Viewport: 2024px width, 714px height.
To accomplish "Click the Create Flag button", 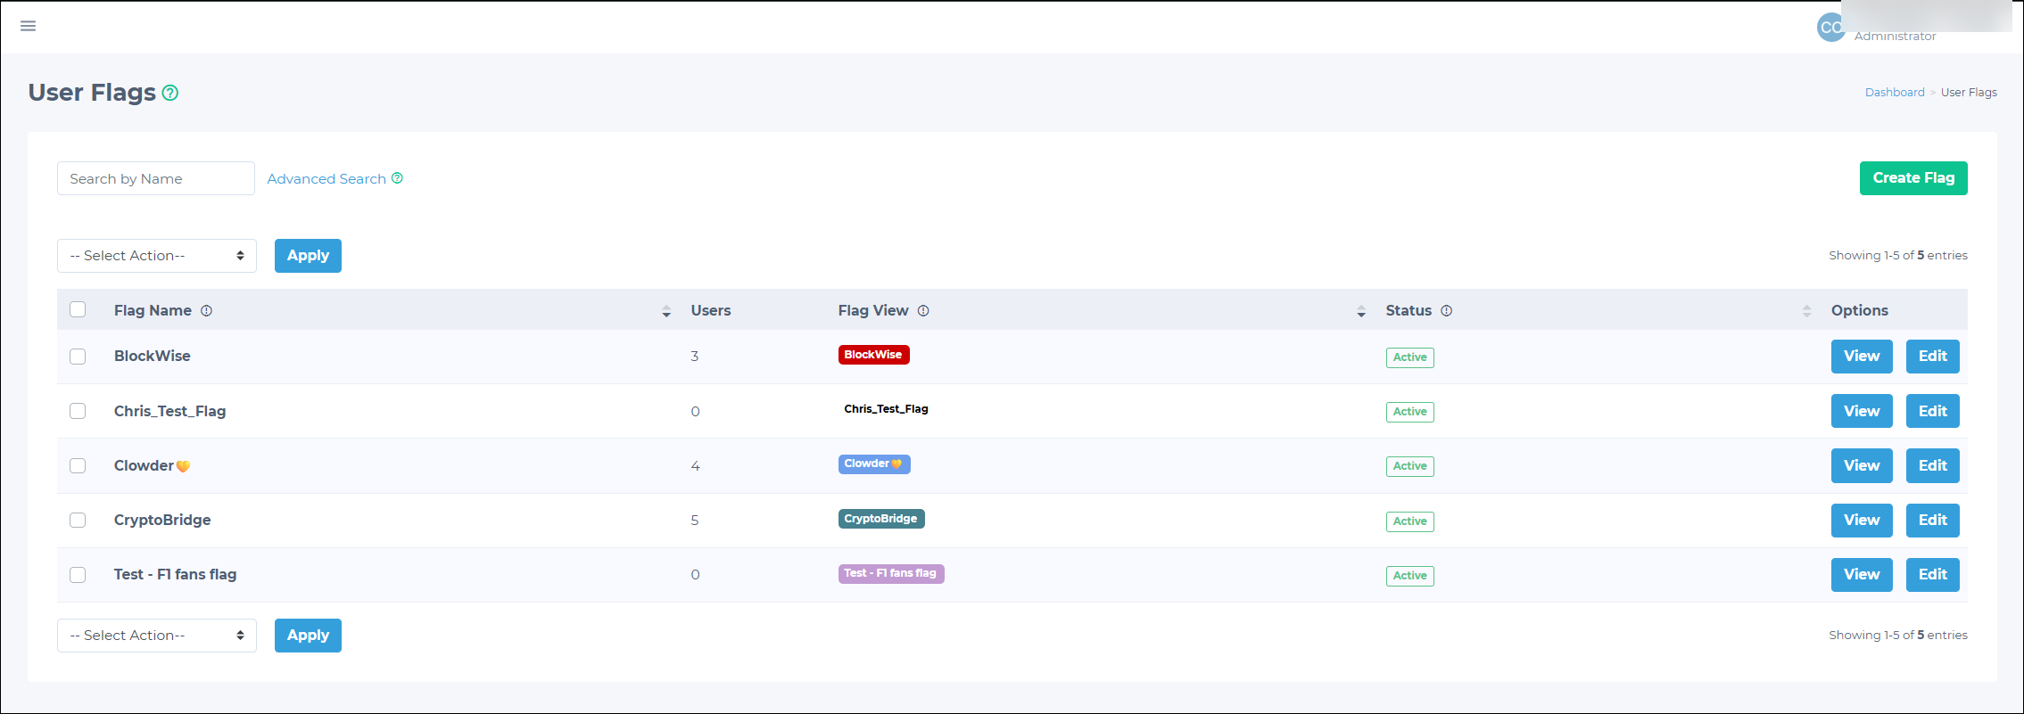I will (1913, 178).
